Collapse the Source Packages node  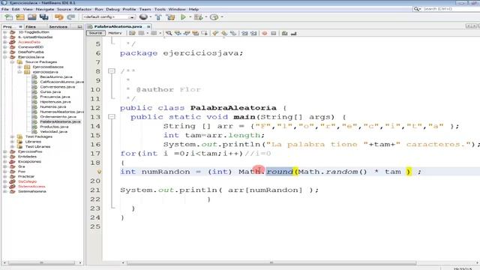(12, 61)
